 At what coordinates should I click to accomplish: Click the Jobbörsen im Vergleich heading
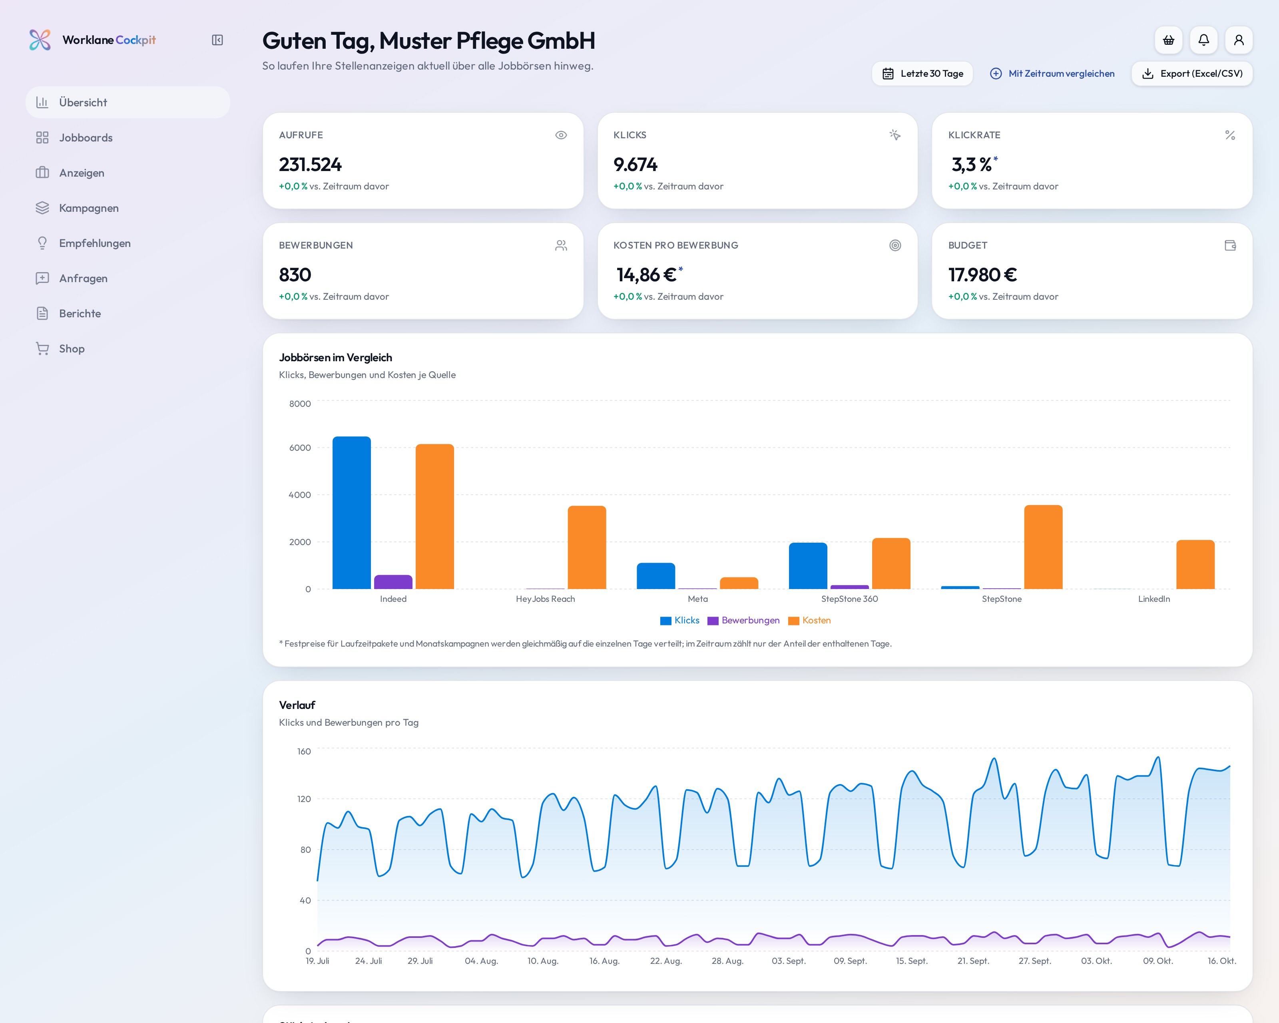335,358
